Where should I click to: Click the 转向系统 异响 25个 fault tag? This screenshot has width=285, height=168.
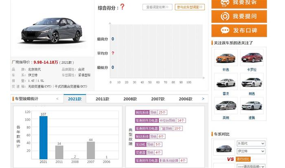tap(151, 112)
